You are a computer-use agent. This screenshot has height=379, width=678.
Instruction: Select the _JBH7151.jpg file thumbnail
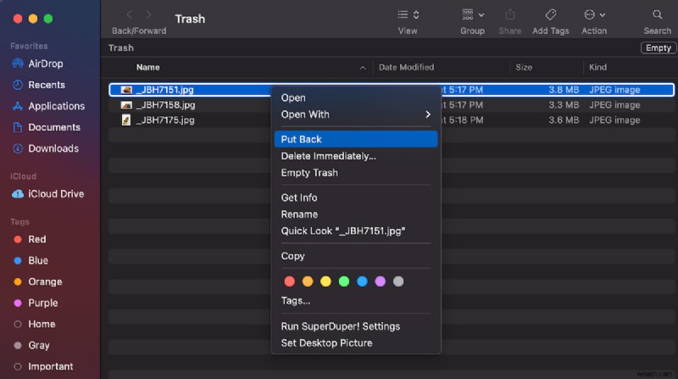pyautogui.click(x=126, y=90)
